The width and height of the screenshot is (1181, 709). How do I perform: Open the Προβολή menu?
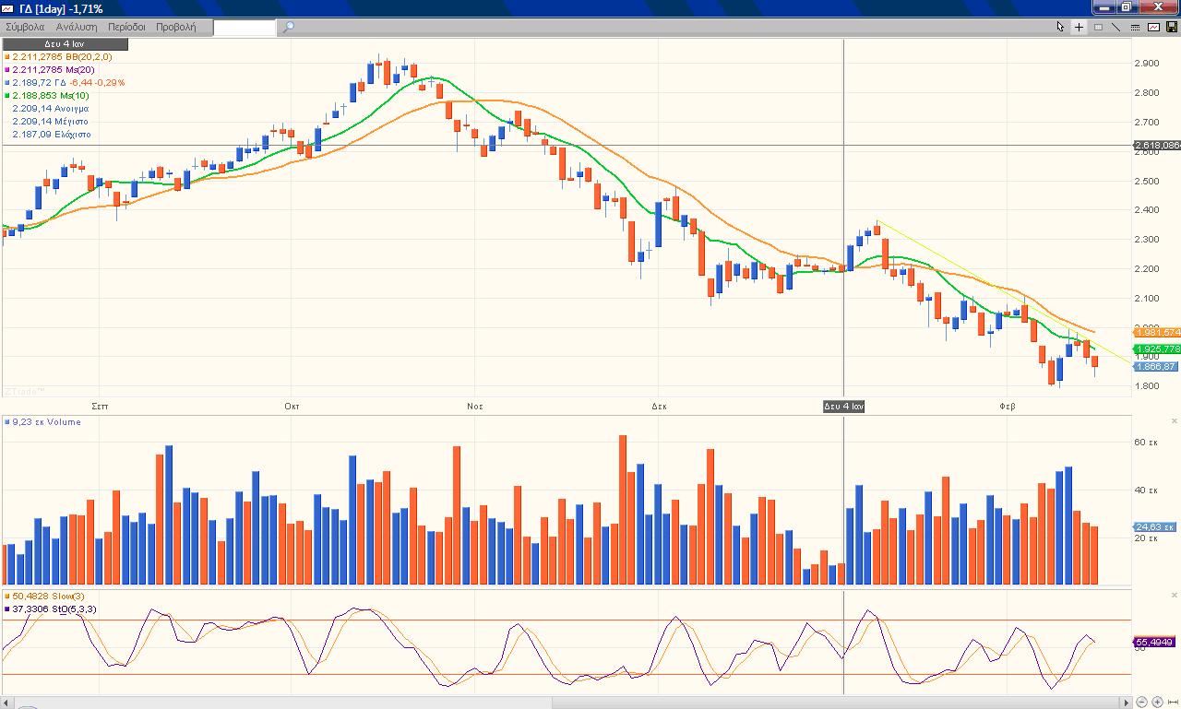coord(175,27)
